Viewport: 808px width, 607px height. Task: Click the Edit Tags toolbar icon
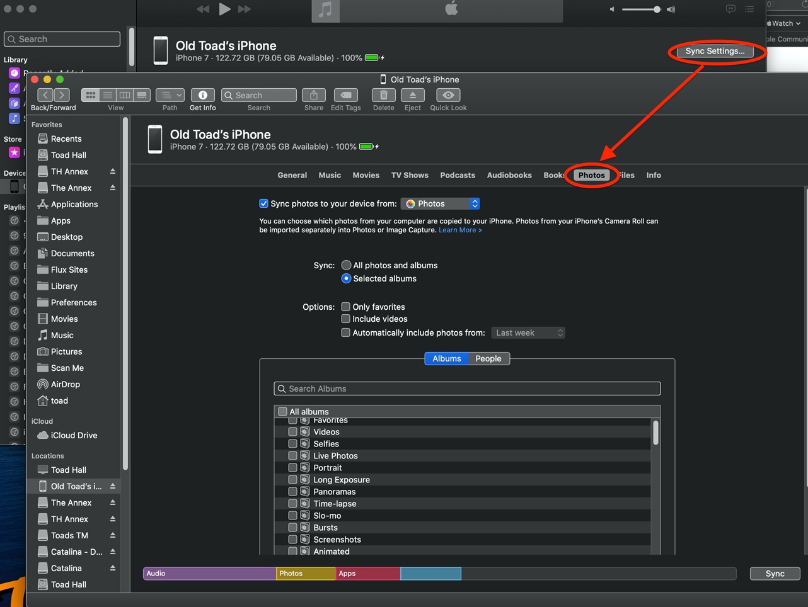pyautogui.click(x=346, y=95)
